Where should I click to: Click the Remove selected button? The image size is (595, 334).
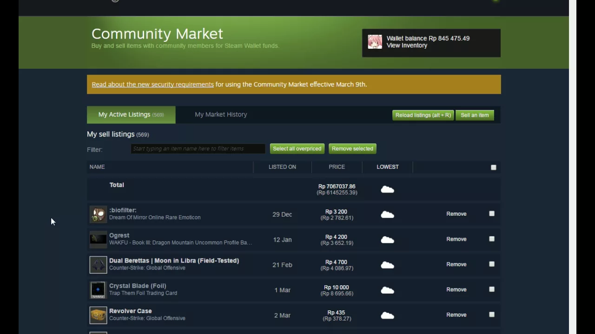point(352,148)
